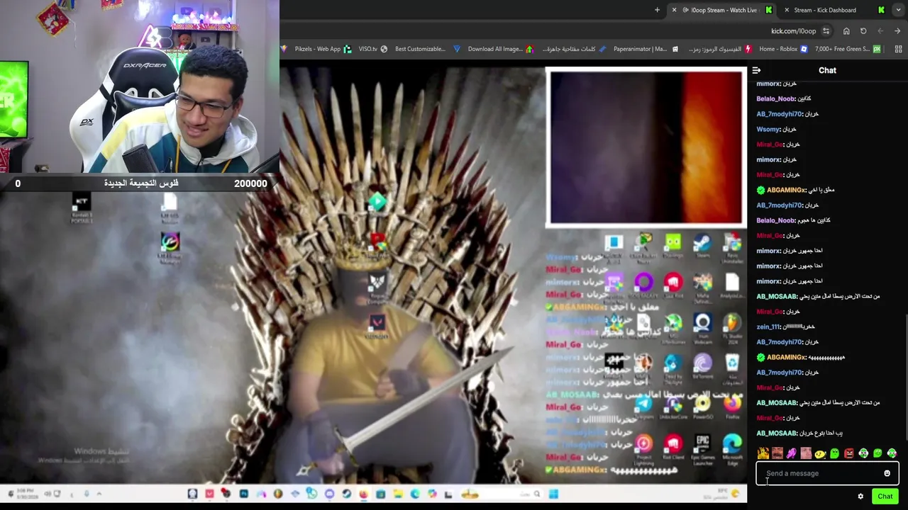Switch to l0oop Stream - Watch Live tab
The width and height of the screenshot is (908, 510).
(x=724, y=10)
